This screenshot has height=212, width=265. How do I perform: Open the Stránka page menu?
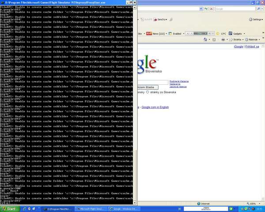(236, 40)
